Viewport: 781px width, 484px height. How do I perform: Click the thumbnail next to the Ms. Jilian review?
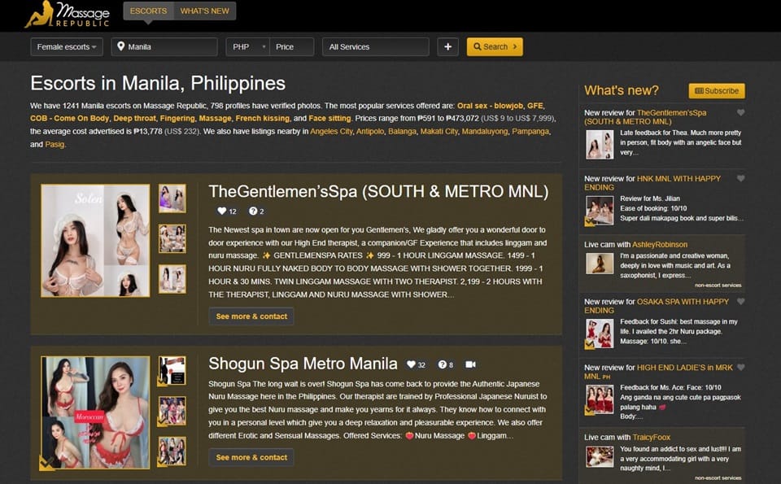click(600, 211)
